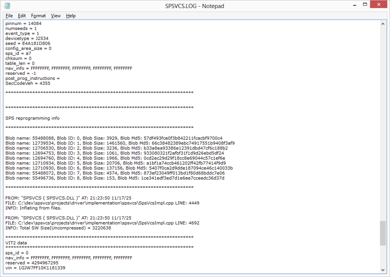Open the Edit menu
This screenshot has height=277, width=390.
pyautogui.click(x=22, y=16)
